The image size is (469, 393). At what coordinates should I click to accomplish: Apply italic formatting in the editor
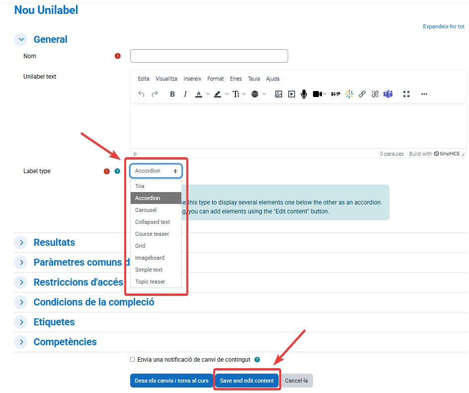[185, 94]
